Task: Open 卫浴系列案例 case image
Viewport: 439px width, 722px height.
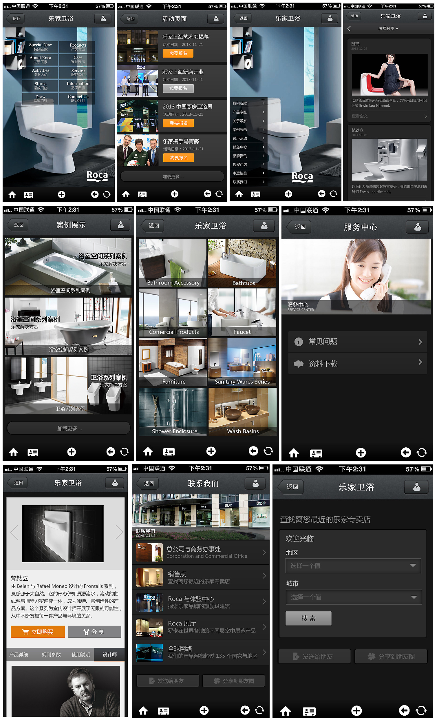Action: tap(69, 386)
